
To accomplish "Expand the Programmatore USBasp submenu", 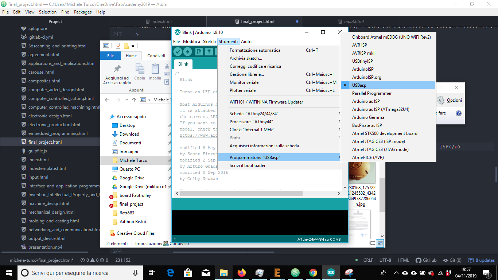I will [280, 157].
